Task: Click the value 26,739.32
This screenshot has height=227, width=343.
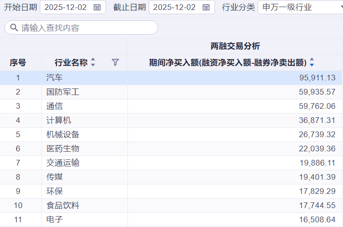Action: tap(317, 134)
